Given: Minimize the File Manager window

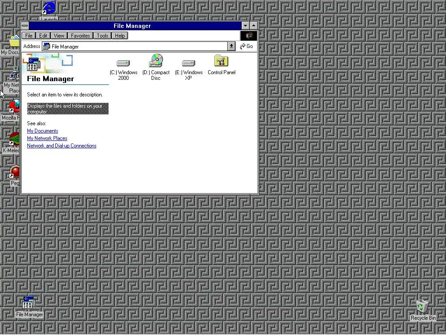Looking at the screenshot, I should [x=246, y=26].
